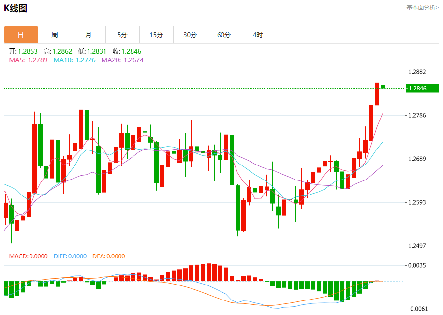The height and width of the screenshot is (315, 443).
Task: Open the 60分 interval tab
Action: tap(224, 35)
